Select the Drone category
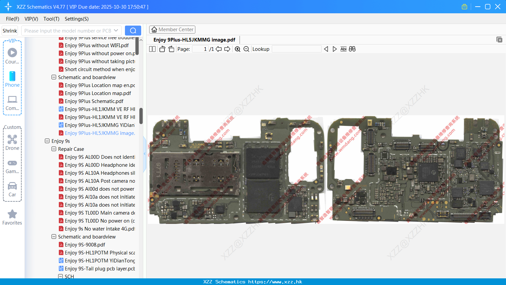The image size is (506, 285). click(12, 142)
